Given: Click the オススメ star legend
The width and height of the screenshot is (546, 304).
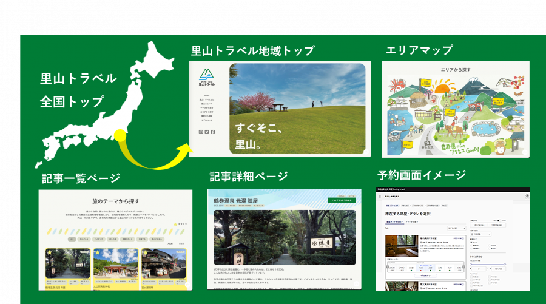Looking at the screenshot, I should [x=180, y=225].
